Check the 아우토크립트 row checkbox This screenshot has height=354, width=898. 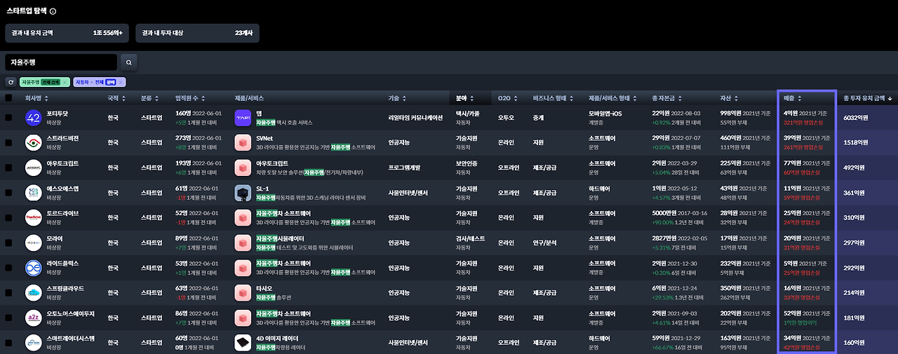(8, 168)
